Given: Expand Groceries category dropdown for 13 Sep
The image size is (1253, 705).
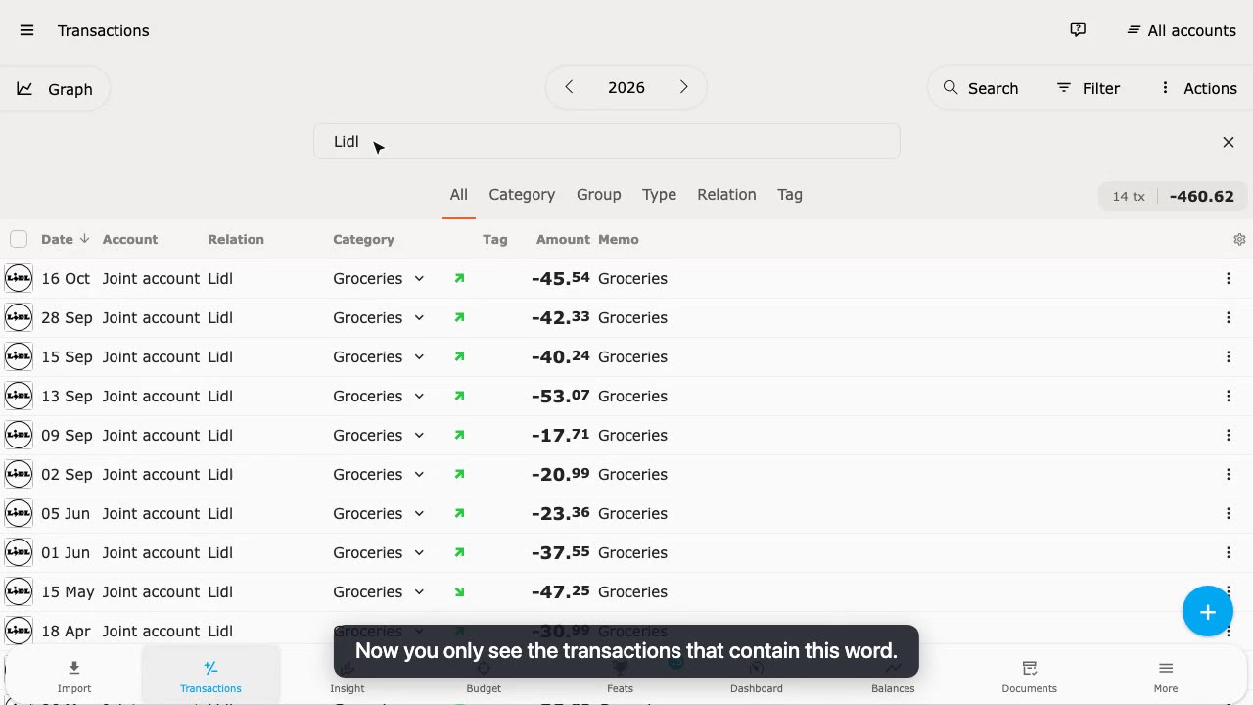Looking at the screenshot, I should pyautogui.click(x=419, y=396).
